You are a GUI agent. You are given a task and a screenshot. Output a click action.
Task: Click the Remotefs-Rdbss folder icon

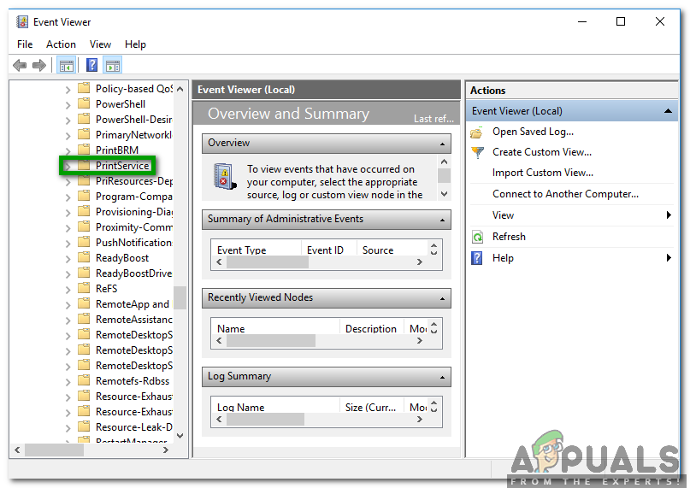(84, 380)
